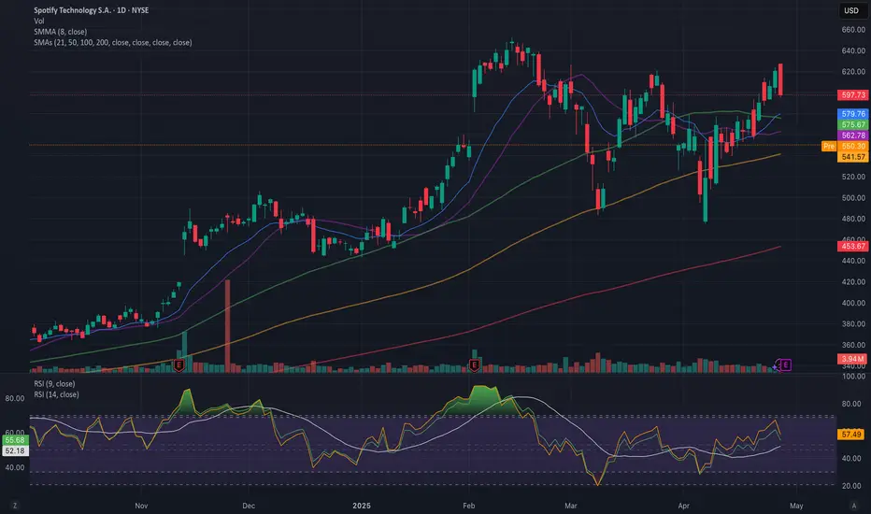
Task: Click the green 575.67 price label
Action: tap(852, 124)
